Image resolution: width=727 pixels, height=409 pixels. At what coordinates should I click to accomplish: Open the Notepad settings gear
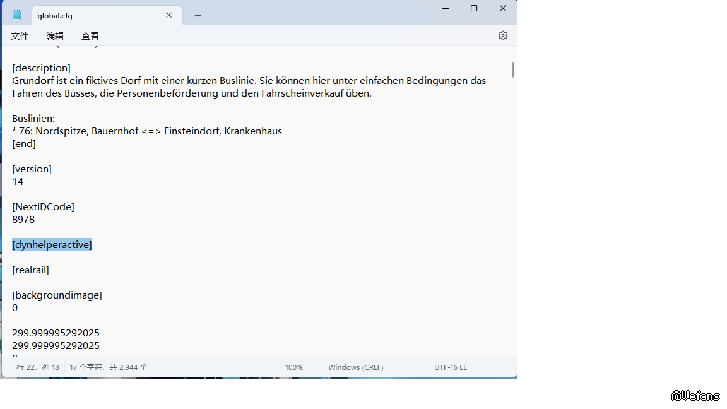pyautogui.click(x=502, y=36)
